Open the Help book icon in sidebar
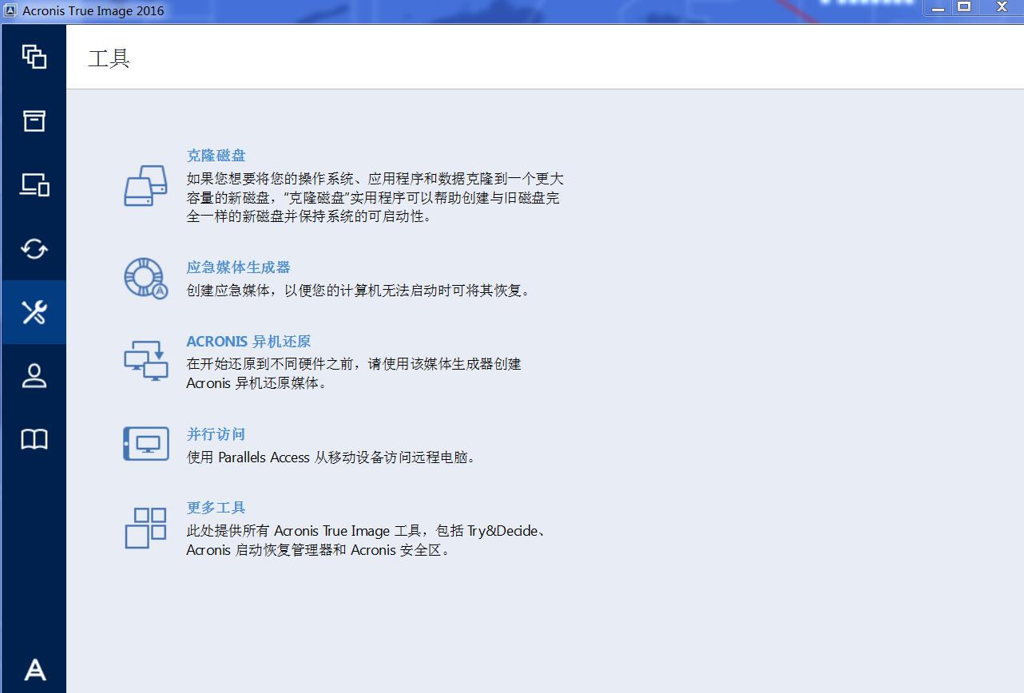This screenshot has height=693, width=1024. click(34, 438)
